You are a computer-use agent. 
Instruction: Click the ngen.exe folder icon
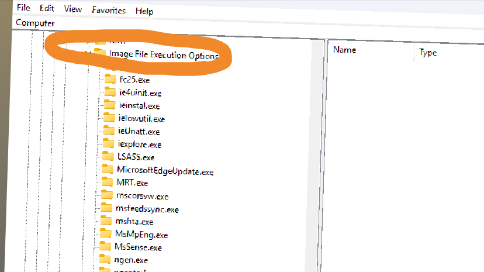point(105,259)
